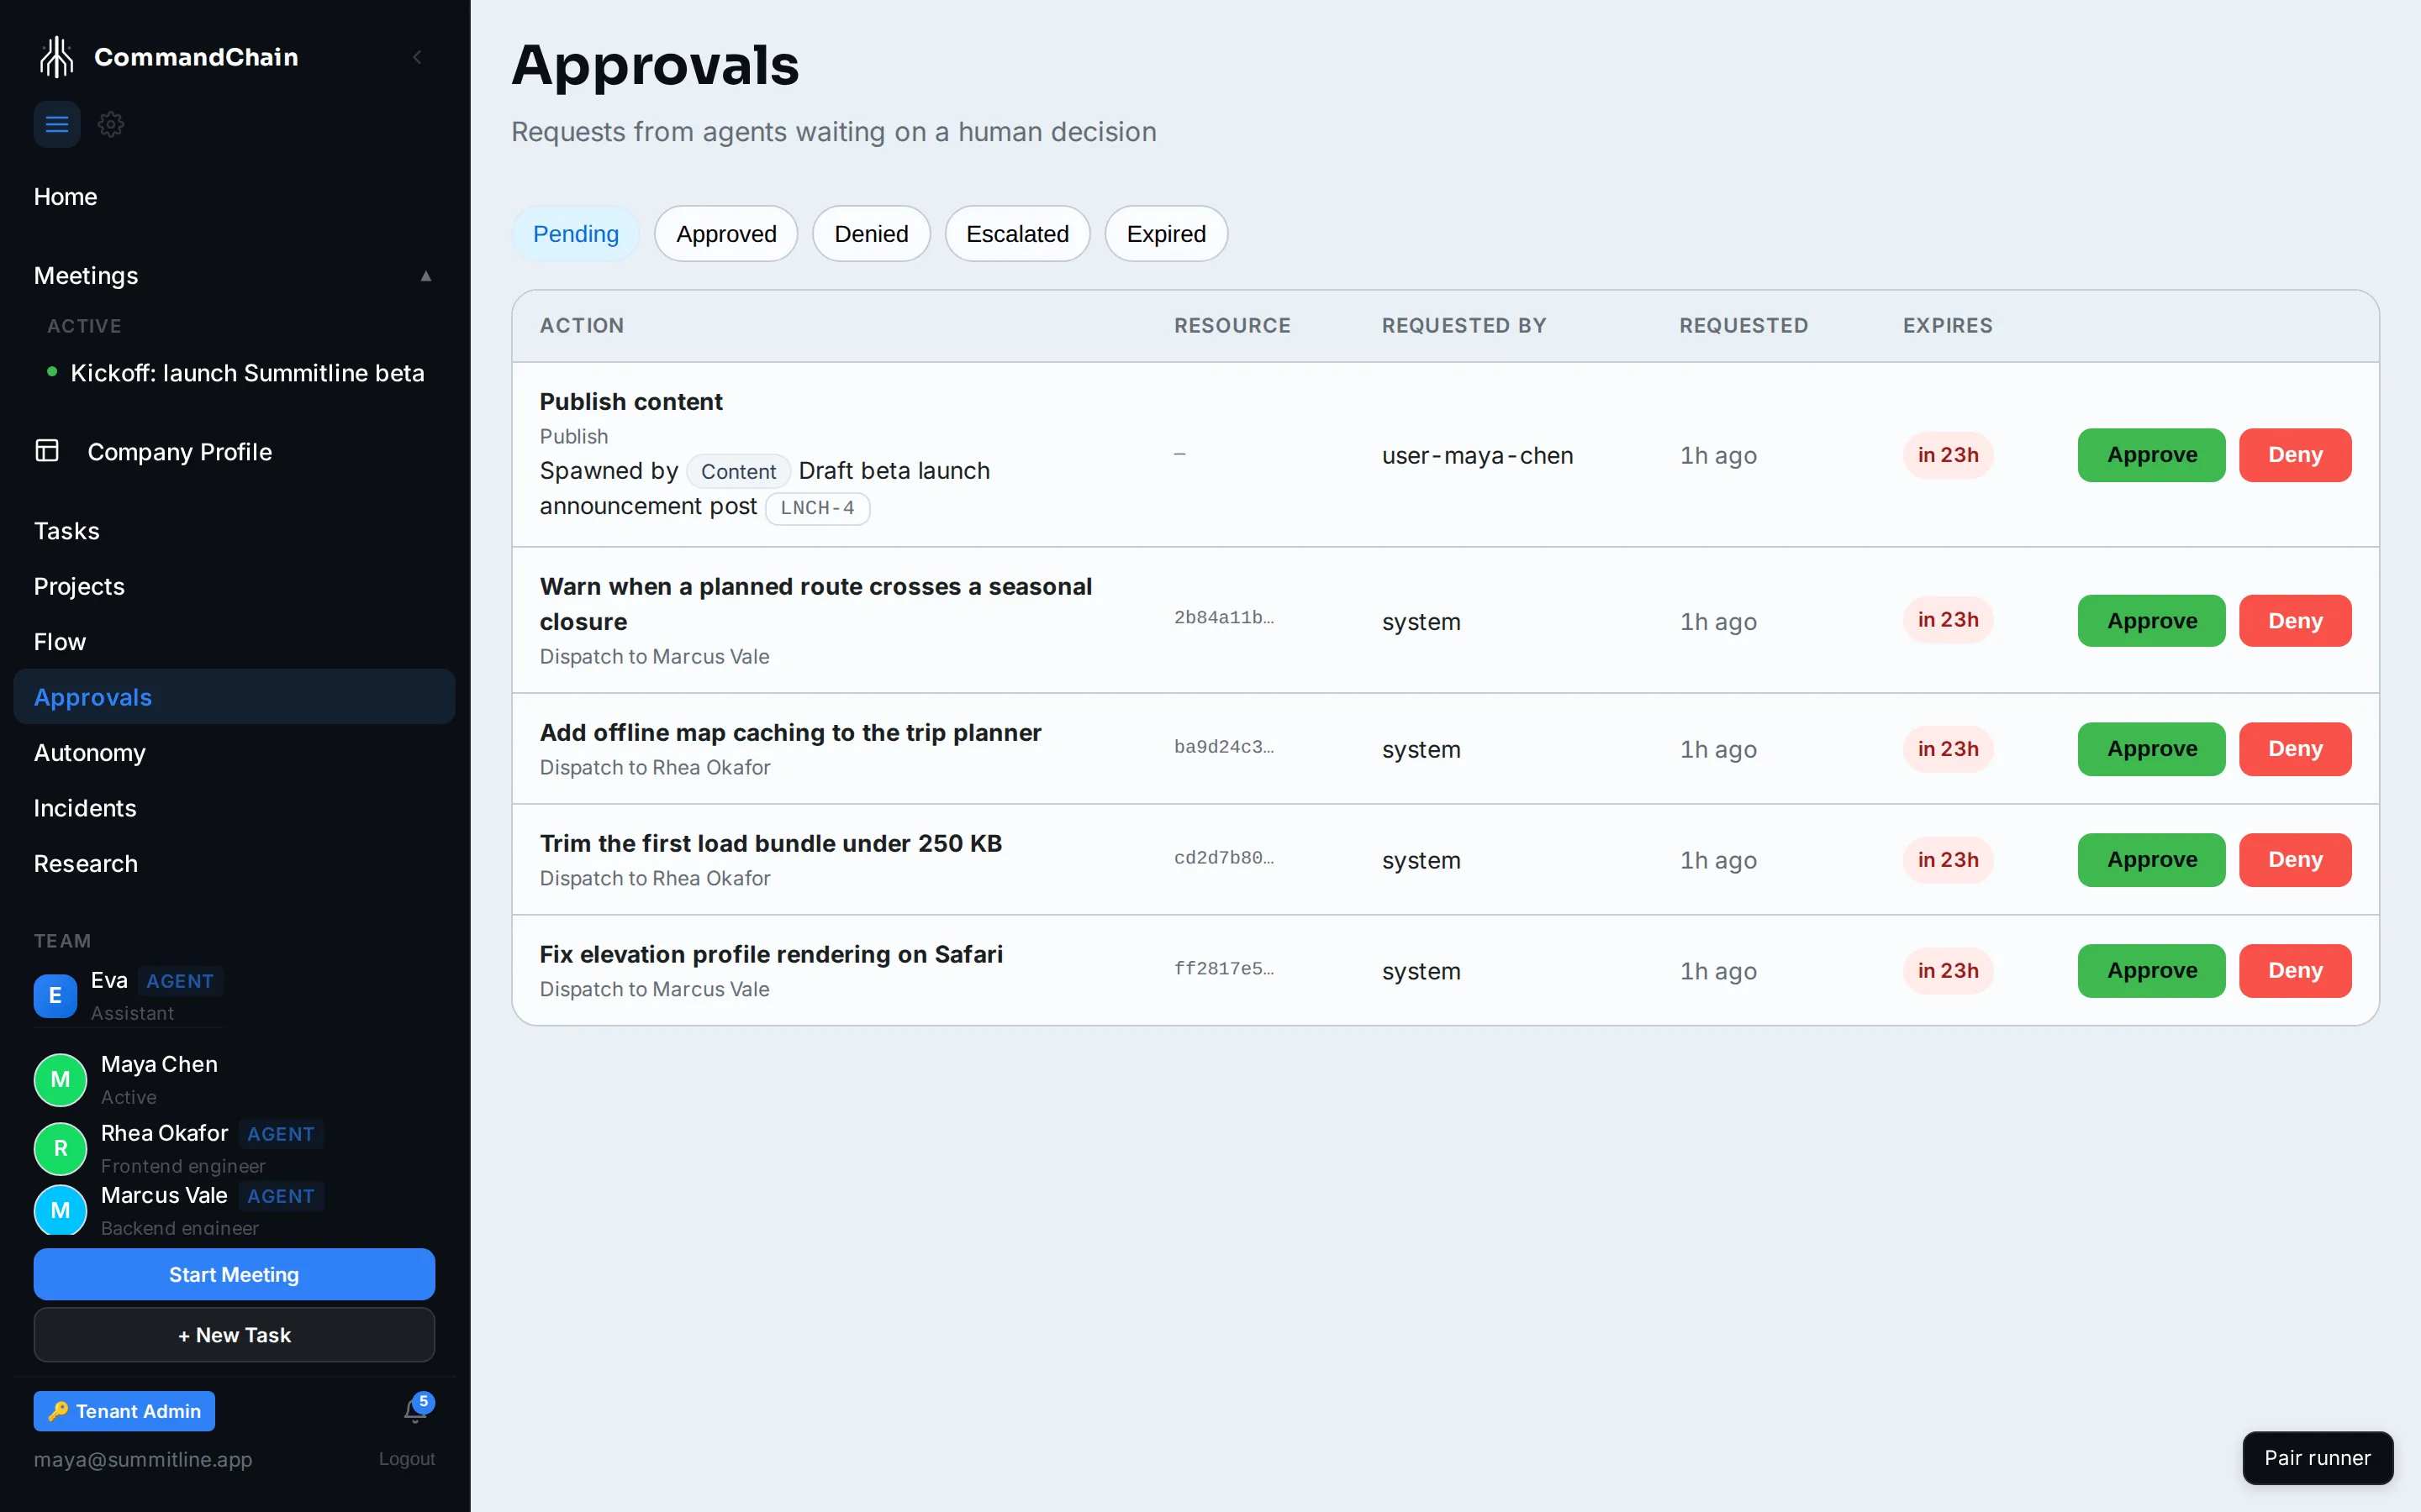This screenshot has height=1512, width=2421.
Task: Click the Content tag in Publish row
Action: 738,471
